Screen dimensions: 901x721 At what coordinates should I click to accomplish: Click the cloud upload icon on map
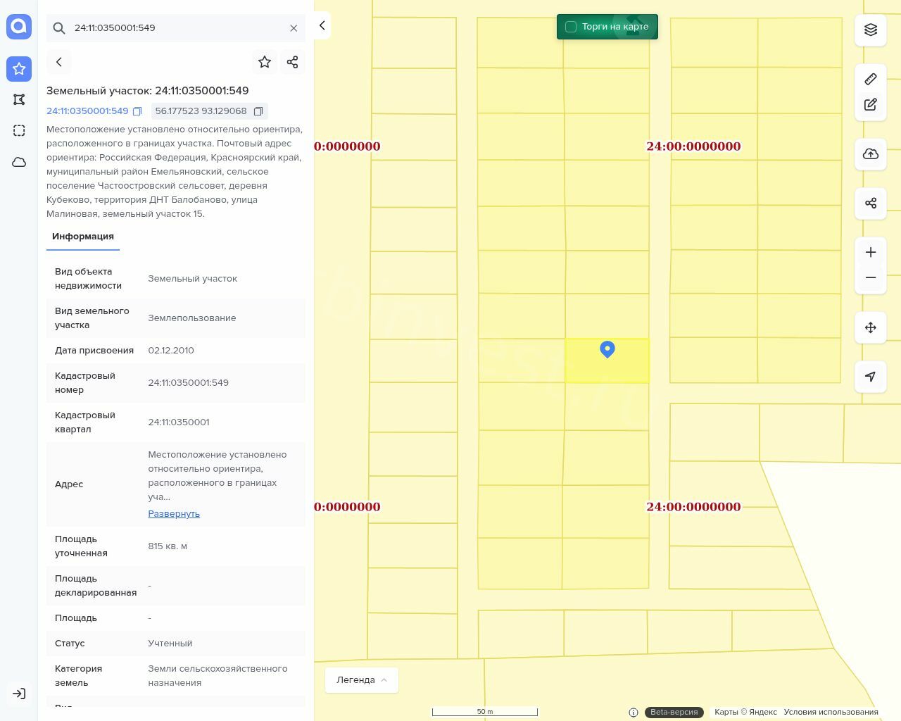pyautogui.click(x=871, y=154)
